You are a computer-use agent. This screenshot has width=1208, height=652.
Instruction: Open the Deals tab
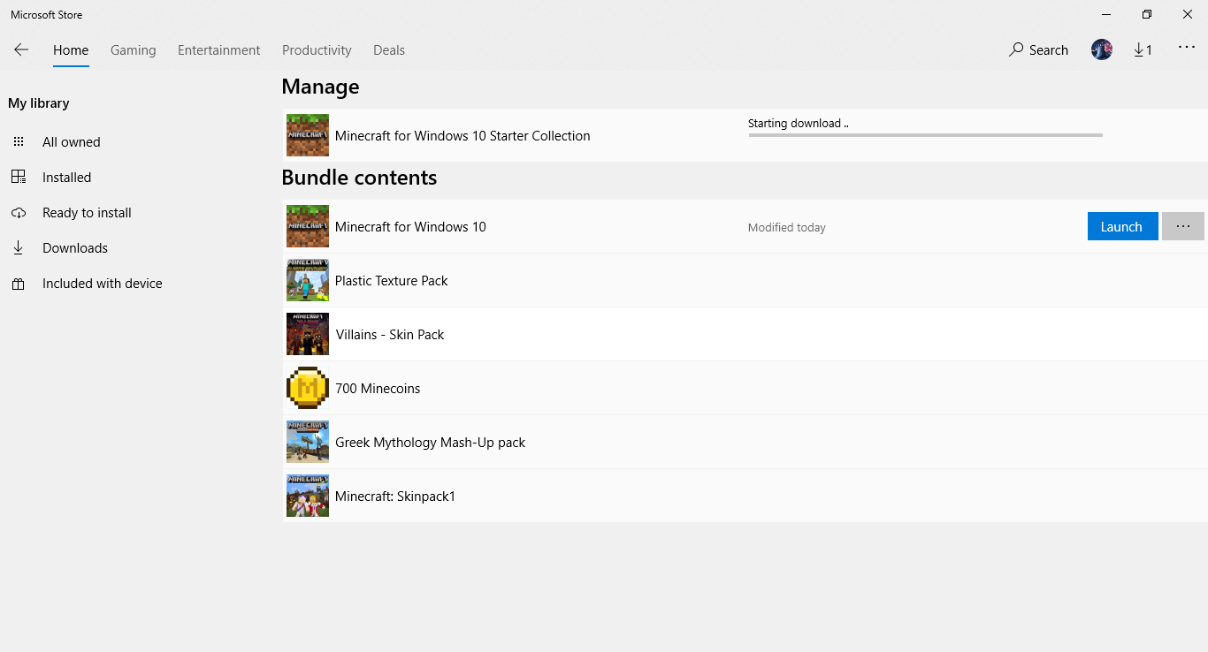[x=389, y=50]
